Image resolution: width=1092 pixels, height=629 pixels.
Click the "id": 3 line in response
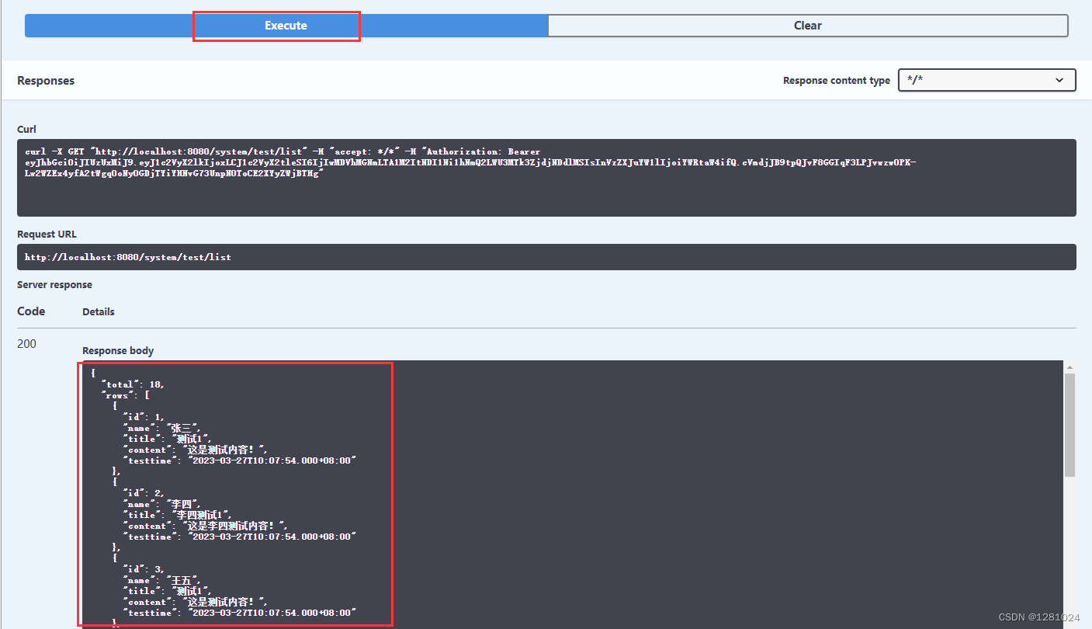(x=144, y=569)
